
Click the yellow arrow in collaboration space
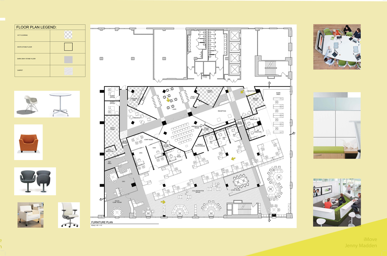tap(163, 202)
